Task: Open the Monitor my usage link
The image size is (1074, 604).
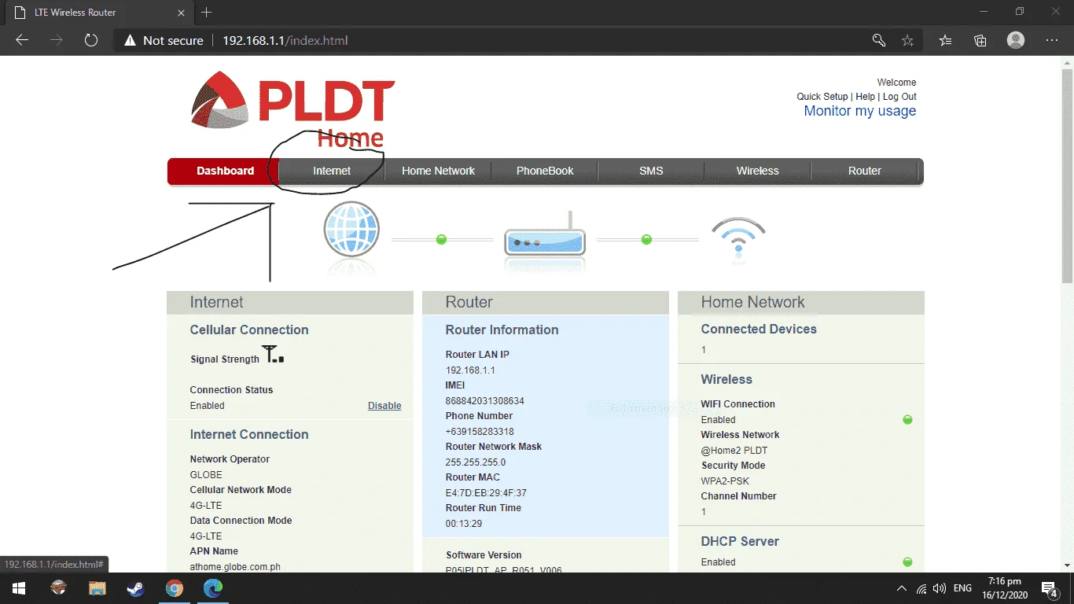Action: pos(860,112)
